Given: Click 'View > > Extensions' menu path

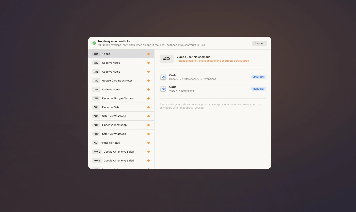Looking at the screenshot, I should [182, 91].
